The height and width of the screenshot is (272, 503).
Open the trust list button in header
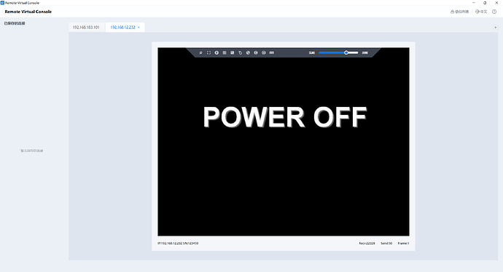[x=460, y=12]
